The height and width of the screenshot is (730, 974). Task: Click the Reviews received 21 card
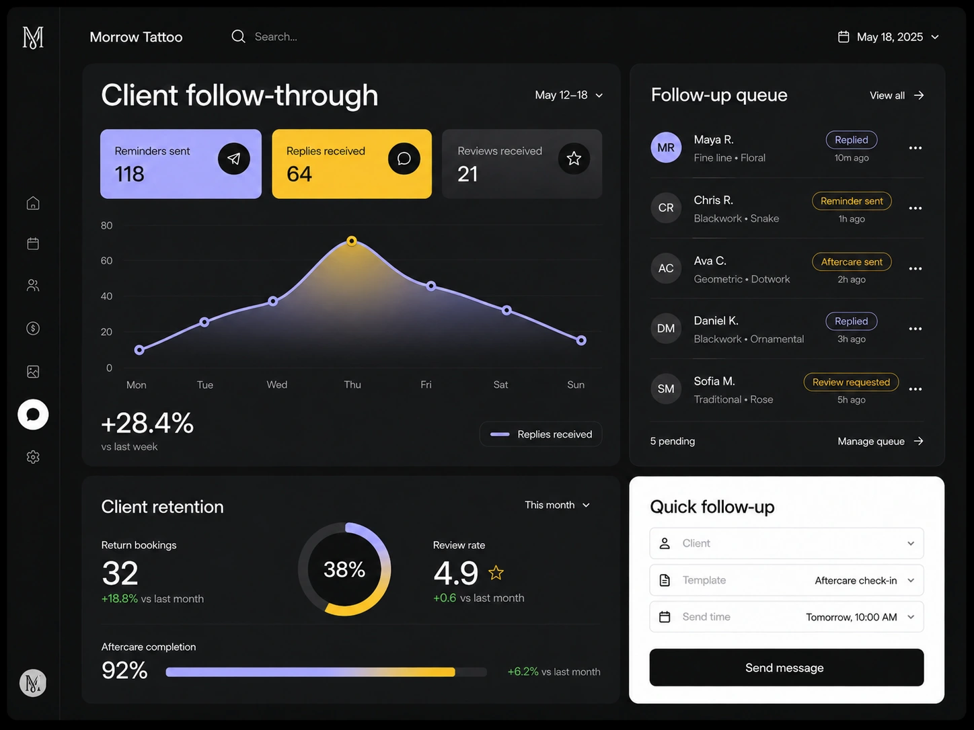[522, 164]
